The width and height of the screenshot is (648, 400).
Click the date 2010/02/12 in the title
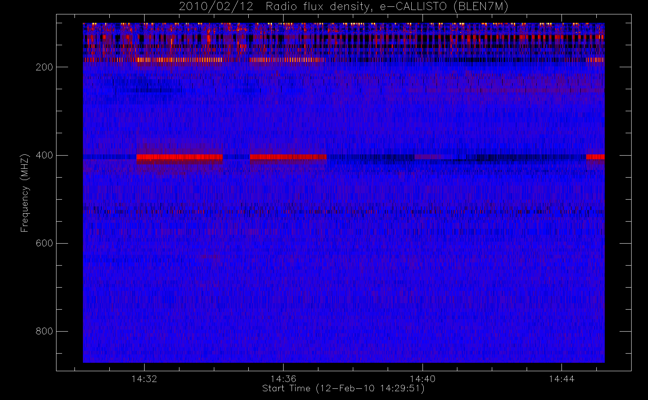(x=216, y=7)
